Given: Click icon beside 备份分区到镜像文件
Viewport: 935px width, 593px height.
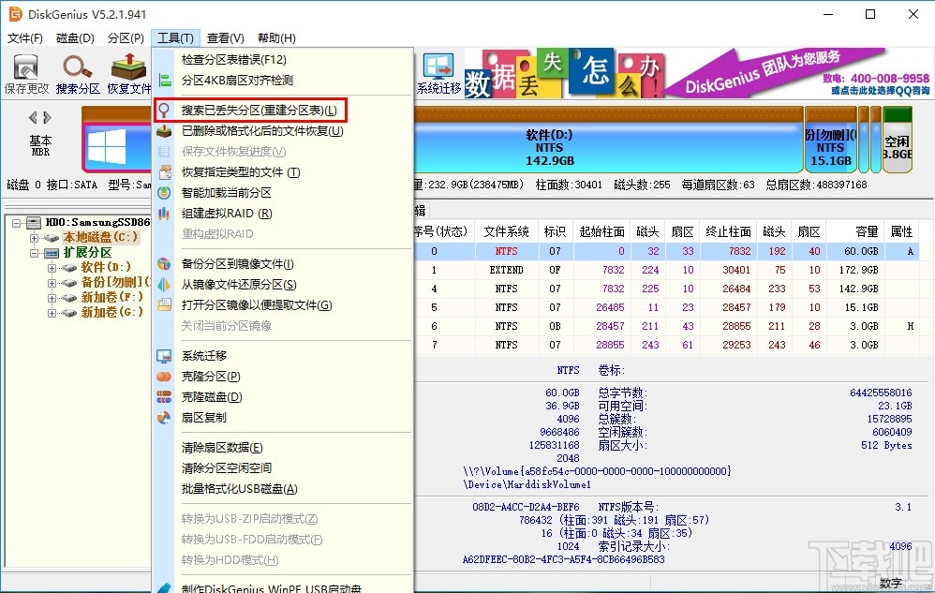Looking at the screenshot, I should pos(165,264).
